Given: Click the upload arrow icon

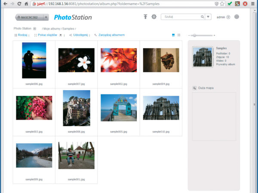Looking at the screenshot, I should point(145,17).
